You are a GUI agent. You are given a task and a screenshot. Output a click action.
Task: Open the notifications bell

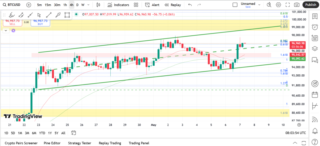click(315, 131)
